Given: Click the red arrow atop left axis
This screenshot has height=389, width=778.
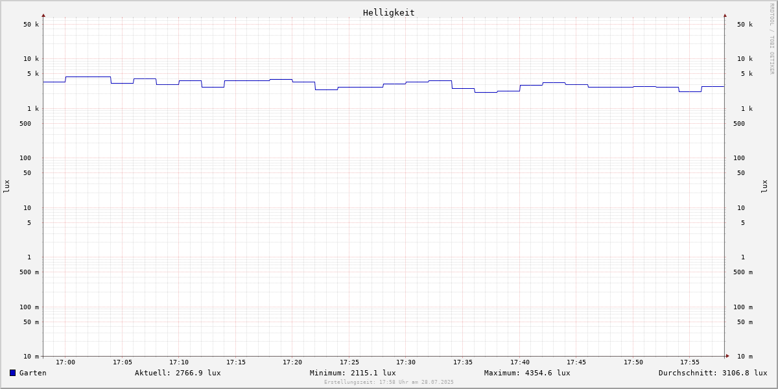Looking at the screenshot, I should click(x=43, y=15).
